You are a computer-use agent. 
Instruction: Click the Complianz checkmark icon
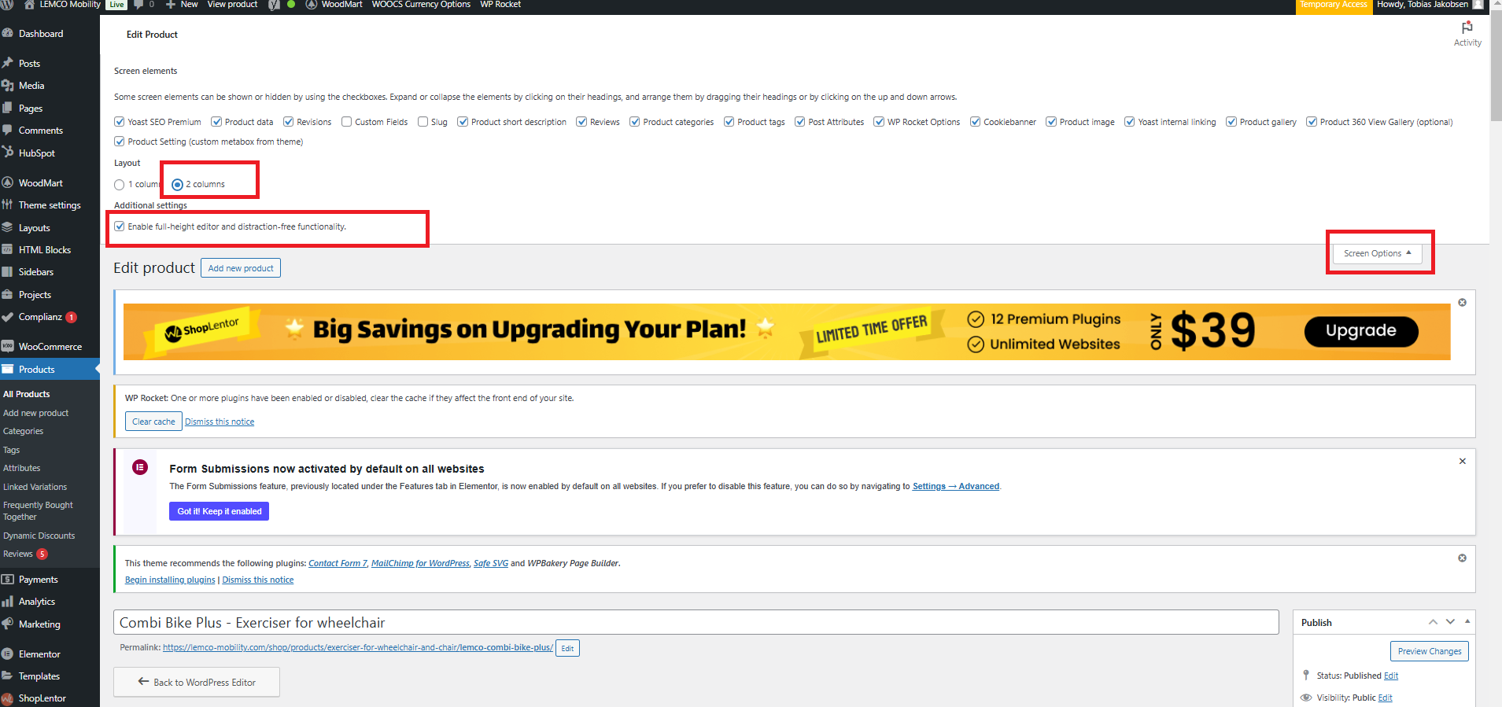point(8,317)
